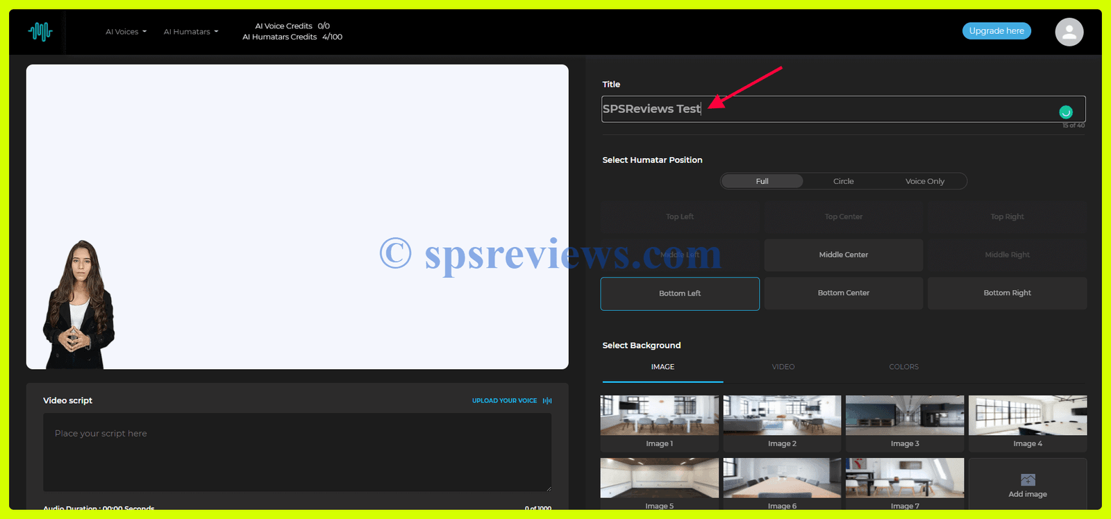This screenshot has width=1111, height=519.
Task: Click the green Grammarly icon in Title field
Action: pyautogui.click(x=1065, y=112)
